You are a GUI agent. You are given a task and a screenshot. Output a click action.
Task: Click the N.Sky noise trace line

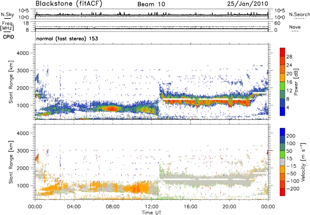click(152, 15)
